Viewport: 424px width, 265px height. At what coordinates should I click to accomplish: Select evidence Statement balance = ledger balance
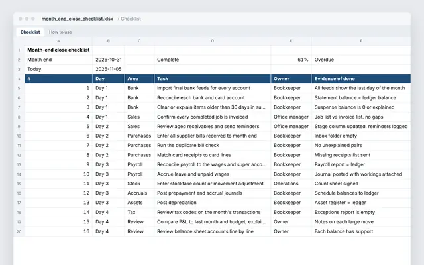click(361, 98)
